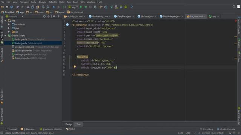Viewport: 241px width, 135px height.
Task: Switch to the Design view tab
Action: click(69, 124)
